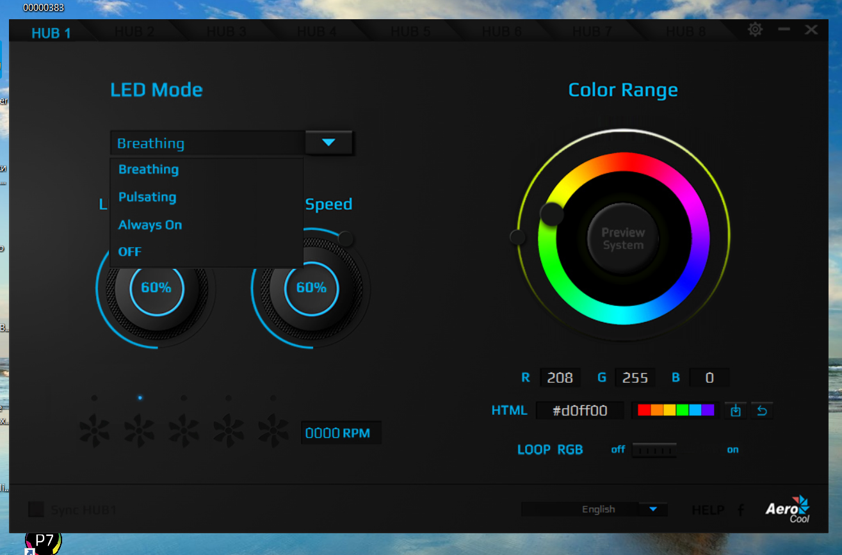Screen dimensions: 842x555
Task: Open the settings gear icon
Action: (x=756, y=29)
